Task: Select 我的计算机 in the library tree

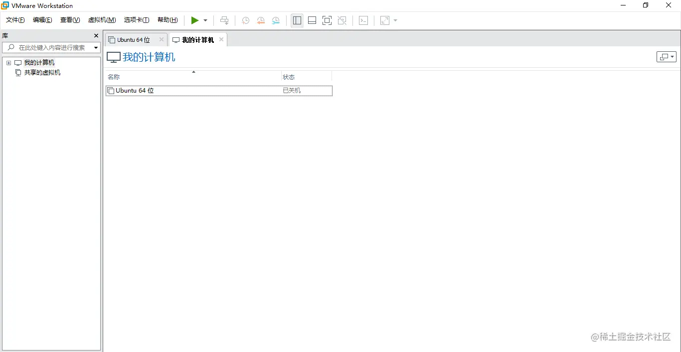Action: pos(39,63)
